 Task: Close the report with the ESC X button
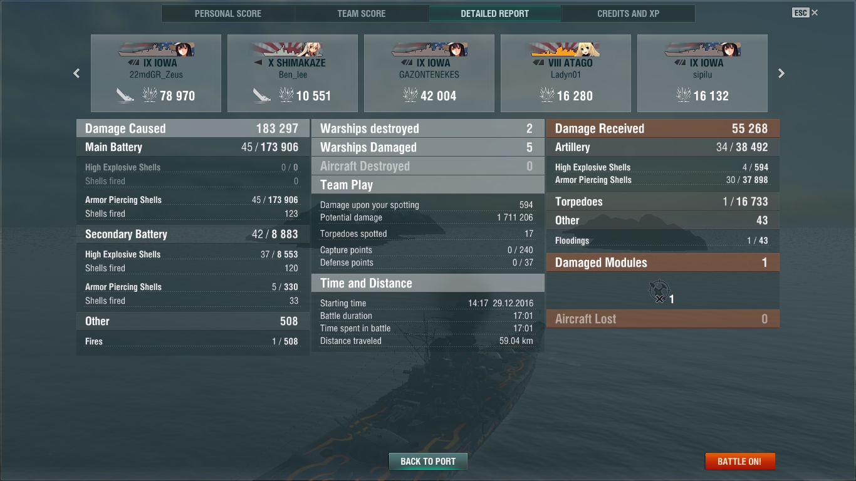click(x=805, y=13)
